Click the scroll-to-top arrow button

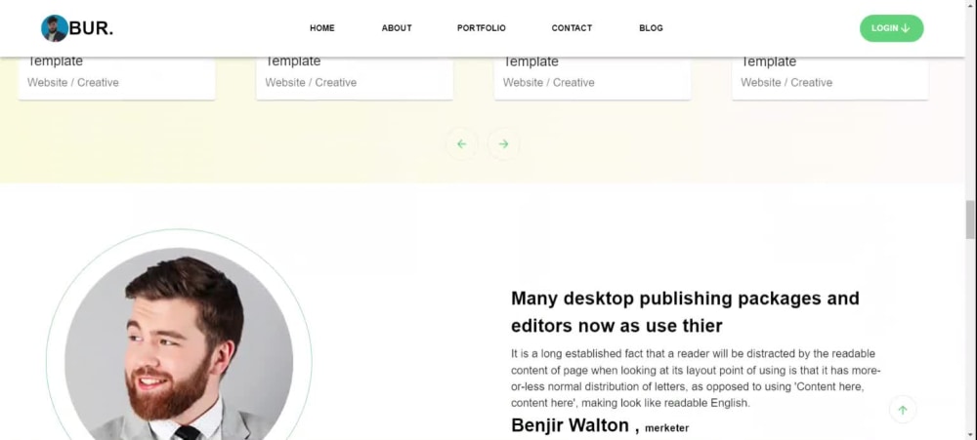point(903,410)
